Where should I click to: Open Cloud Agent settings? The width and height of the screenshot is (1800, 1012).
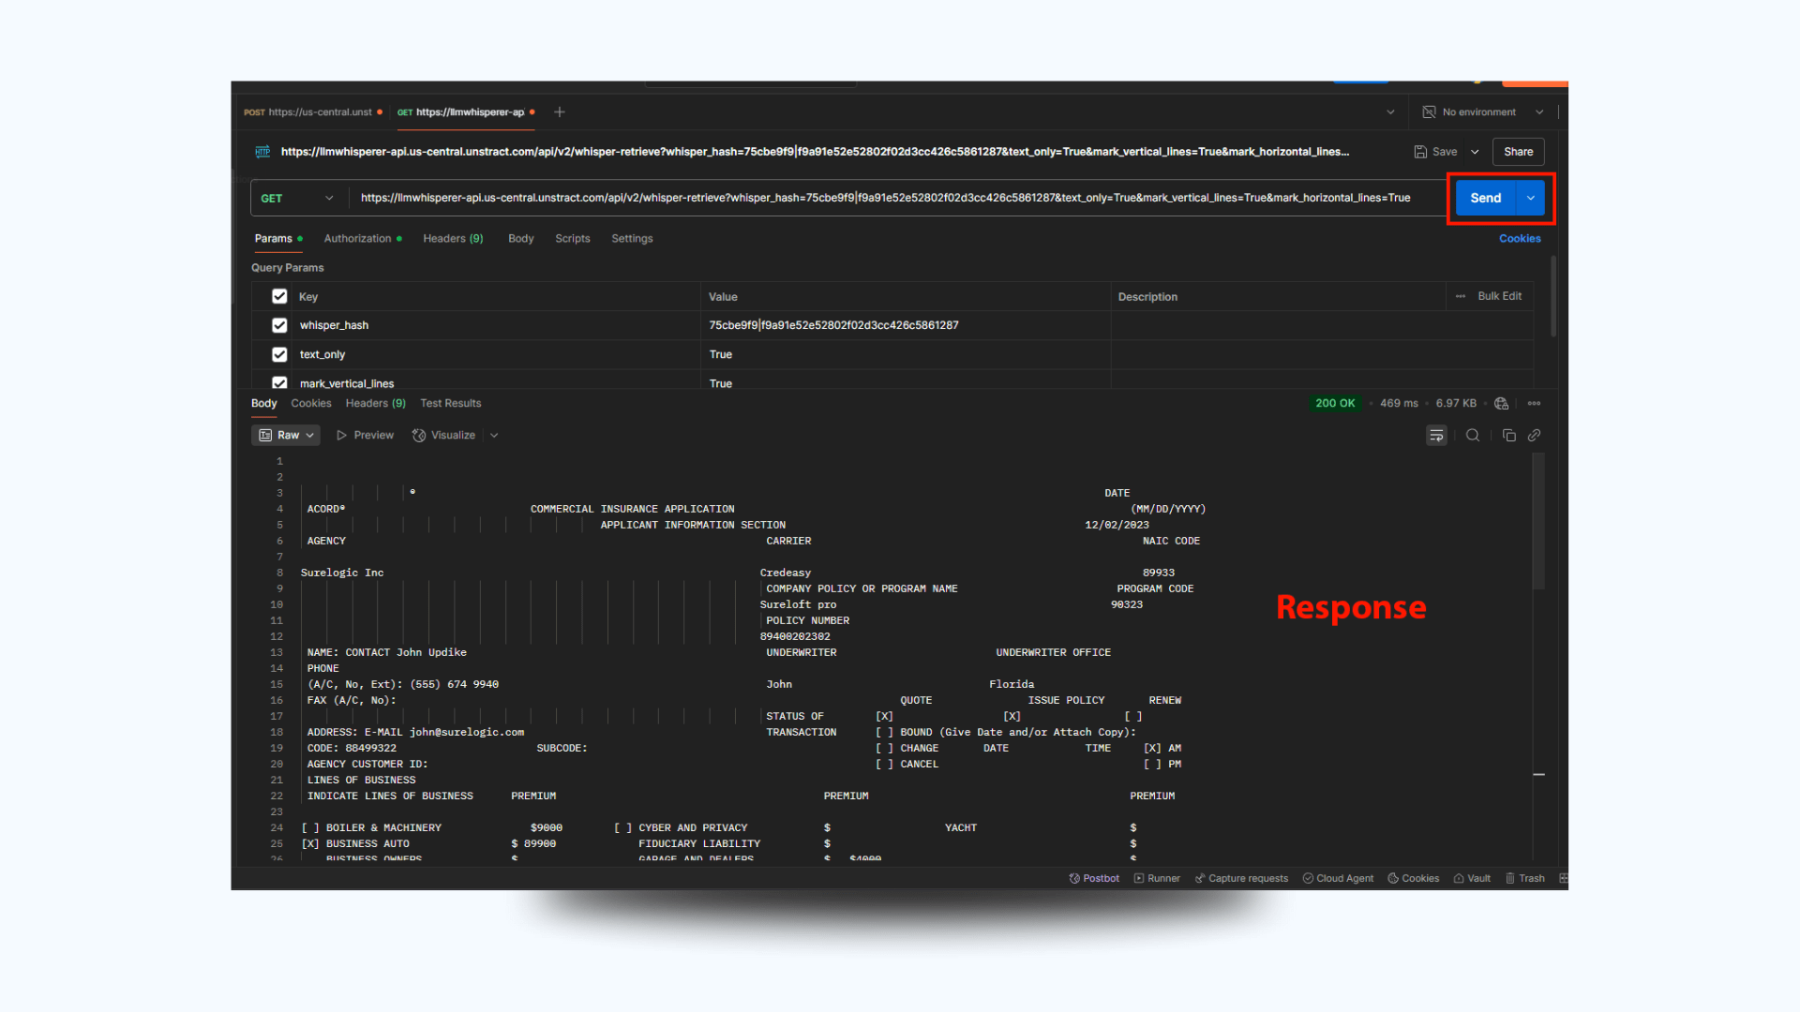[1338, 878]
